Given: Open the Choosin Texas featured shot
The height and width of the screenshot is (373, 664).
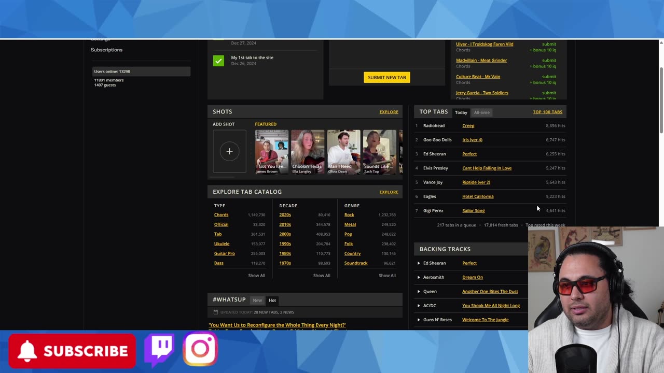Looking at the screenshot, I should pos(308,152).
